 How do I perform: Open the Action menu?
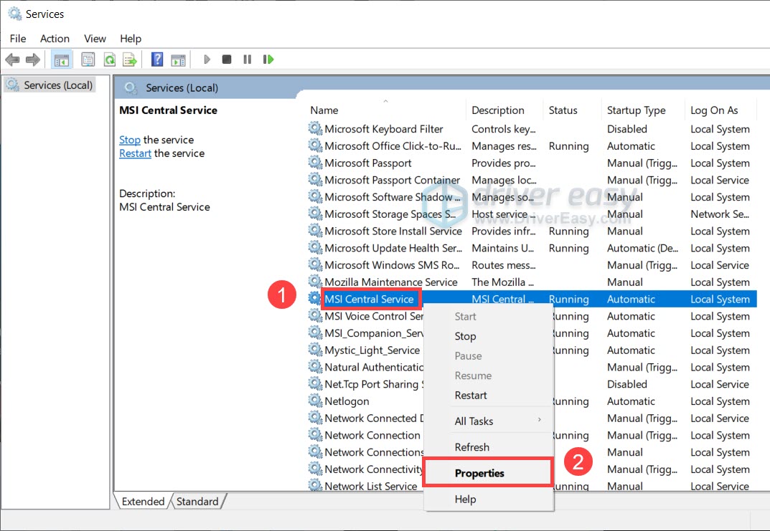coord(55,39)
